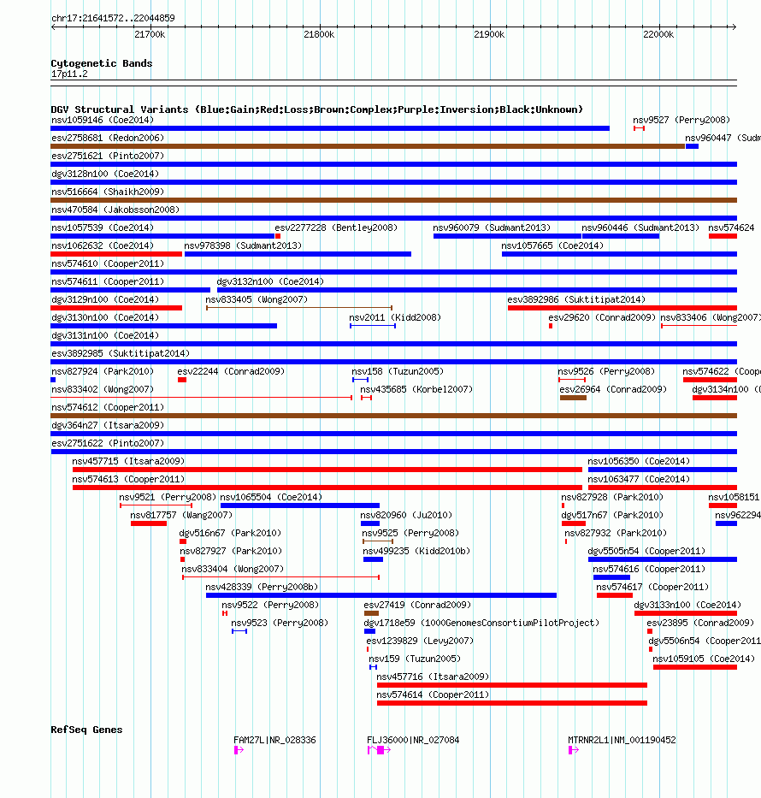Click the brown nsv833405 (Wong2007) thin line
Viewport: 761px width, 798px height.
[299, 308]
